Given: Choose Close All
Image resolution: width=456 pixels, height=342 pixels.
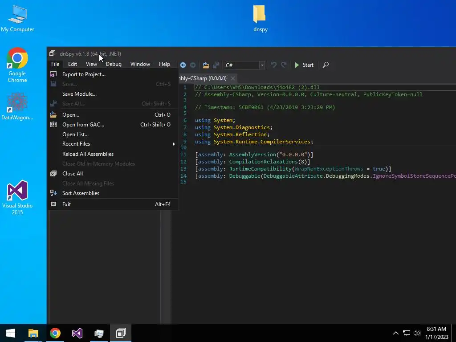Looking at the screenshot, I should tap(113, 174).
